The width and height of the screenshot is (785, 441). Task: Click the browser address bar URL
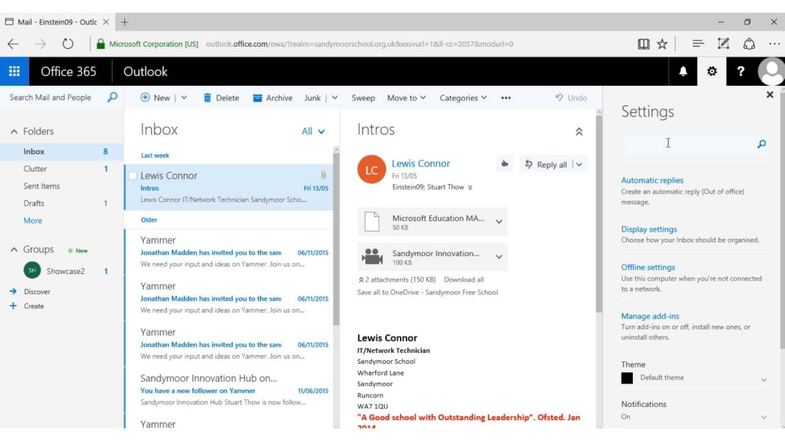[359, 44]
